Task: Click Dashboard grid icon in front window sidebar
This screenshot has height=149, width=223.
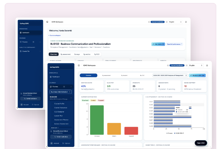Action: point(51,77)
